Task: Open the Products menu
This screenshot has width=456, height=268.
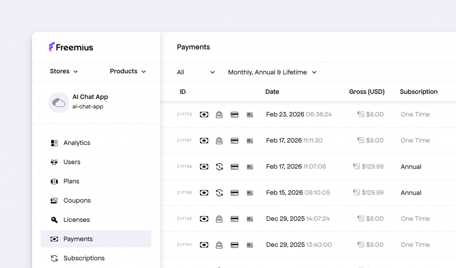Action: (127, 71)
